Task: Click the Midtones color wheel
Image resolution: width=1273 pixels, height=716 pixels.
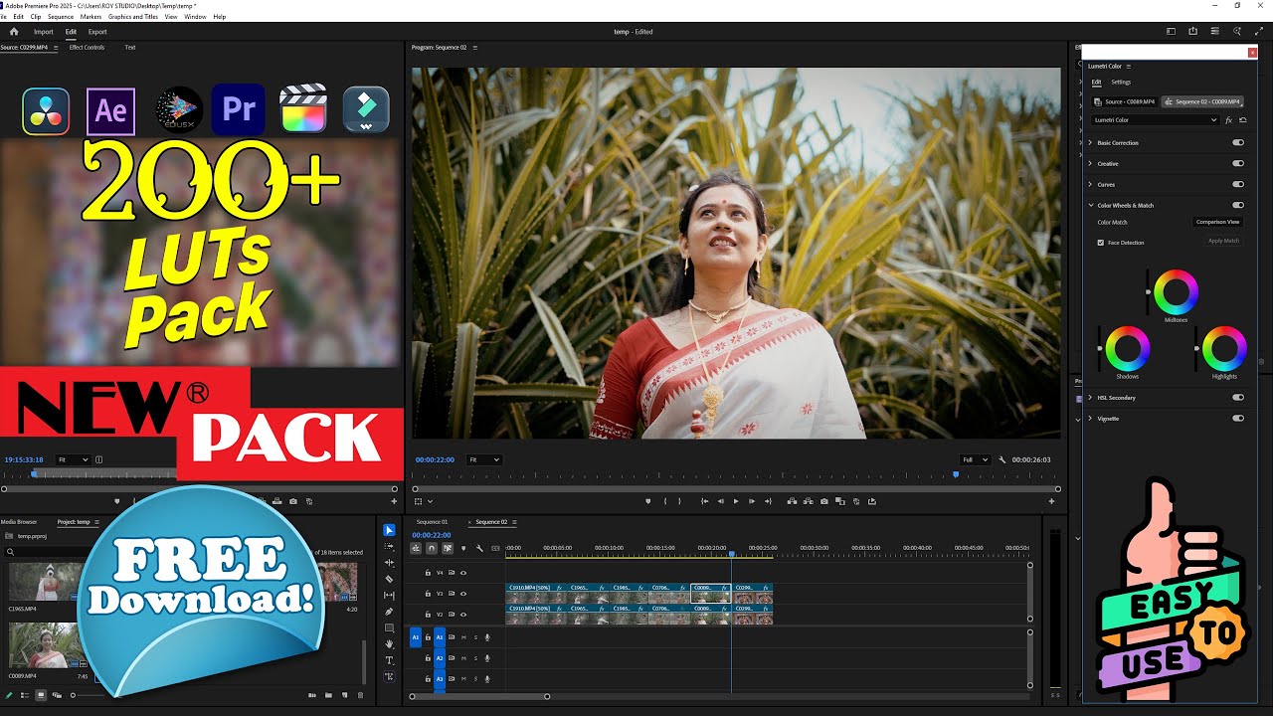Action: point(1177,291)
